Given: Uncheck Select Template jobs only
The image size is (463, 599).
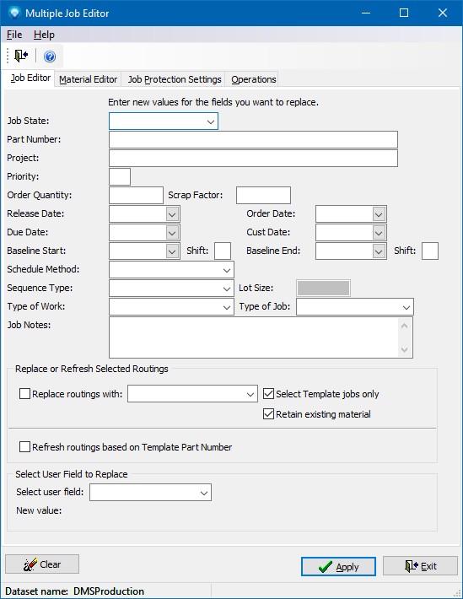Looking at the screenshot, I should [268, 393].
